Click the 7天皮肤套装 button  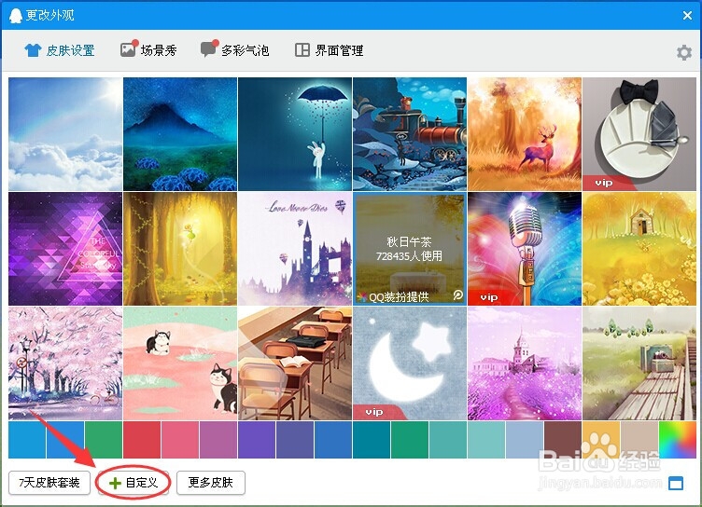(49, 483)
